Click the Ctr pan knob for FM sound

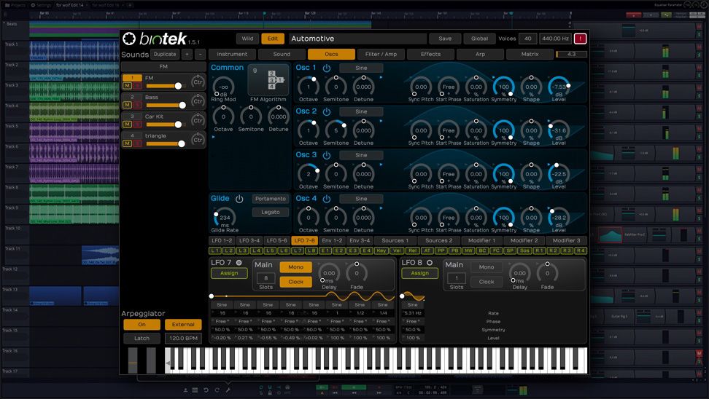click(x=198, y=82)
